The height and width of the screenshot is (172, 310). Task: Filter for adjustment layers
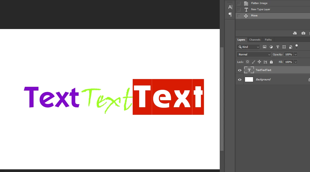pos(271,47)
